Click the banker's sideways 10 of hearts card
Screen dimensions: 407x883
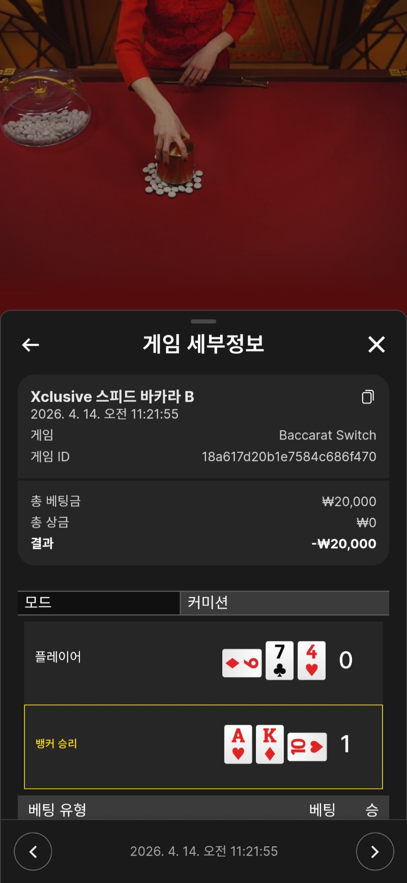point(307,747)
